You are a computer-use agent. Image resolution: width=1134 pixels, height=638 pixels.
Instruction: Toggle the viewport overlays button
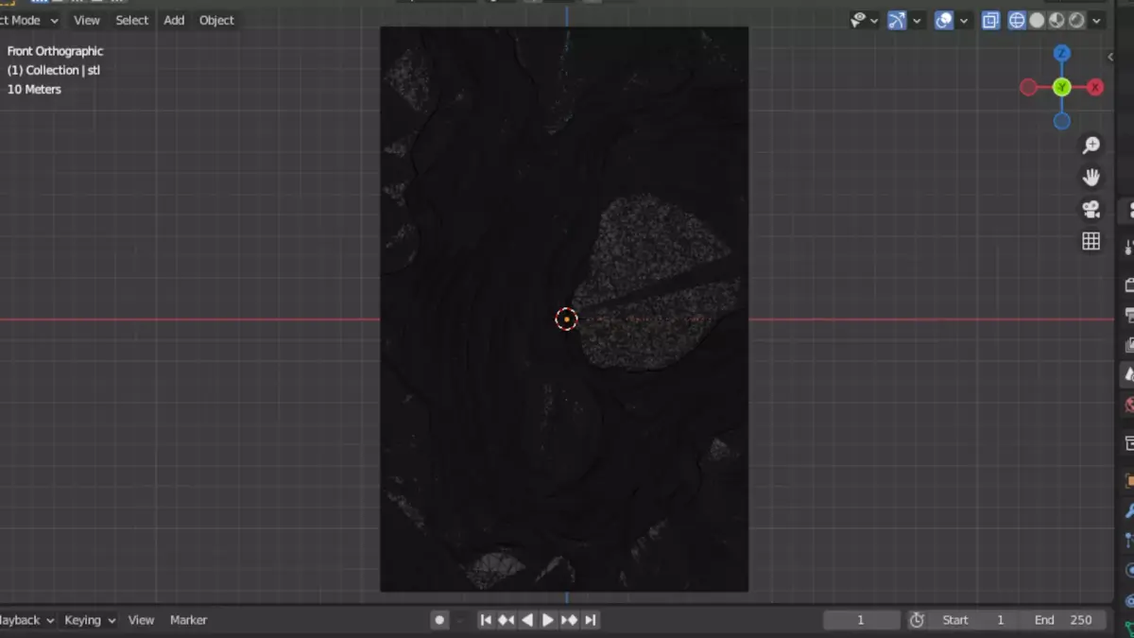pyautogui.click(x=943, y=20)
